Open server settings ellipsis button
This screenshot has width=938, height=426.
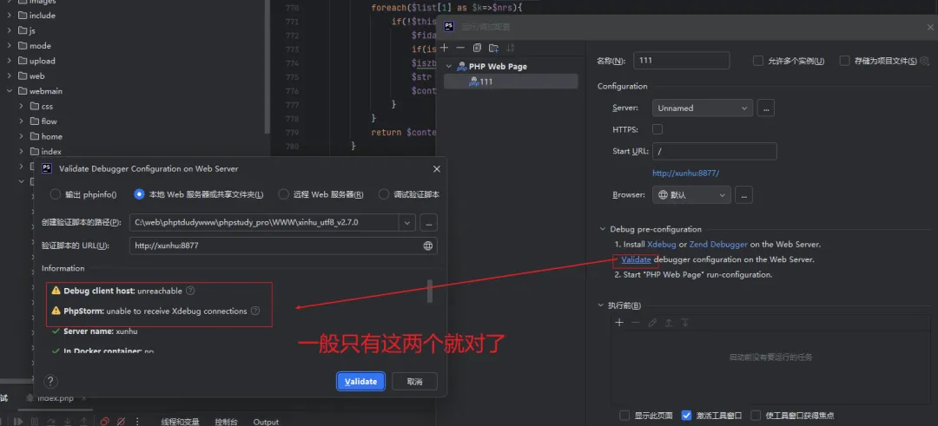766,108
